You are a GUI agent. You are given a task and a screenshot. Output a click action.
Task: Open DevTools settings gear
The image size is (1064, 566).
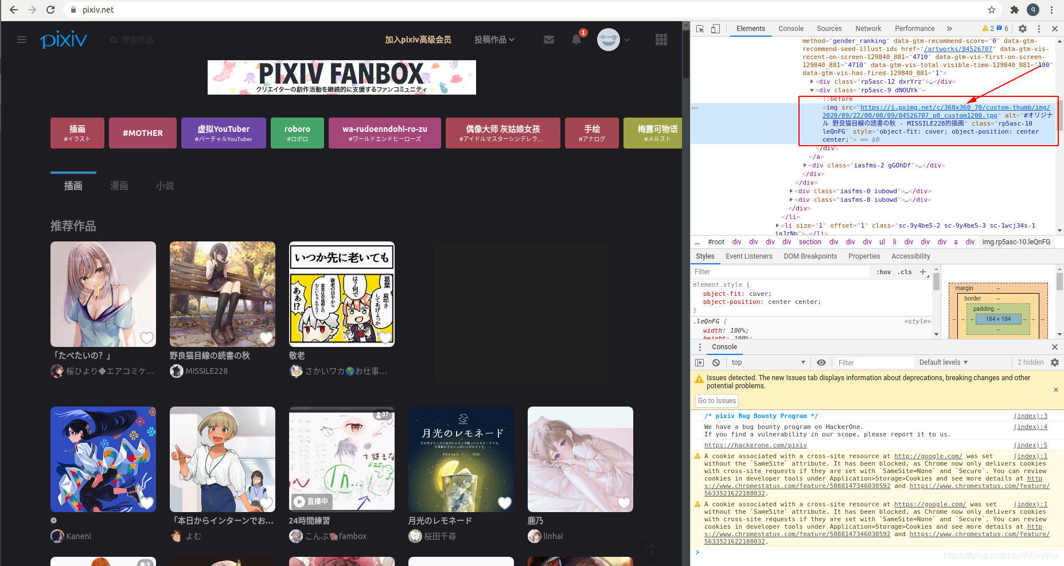click(x=1023, y=29)
